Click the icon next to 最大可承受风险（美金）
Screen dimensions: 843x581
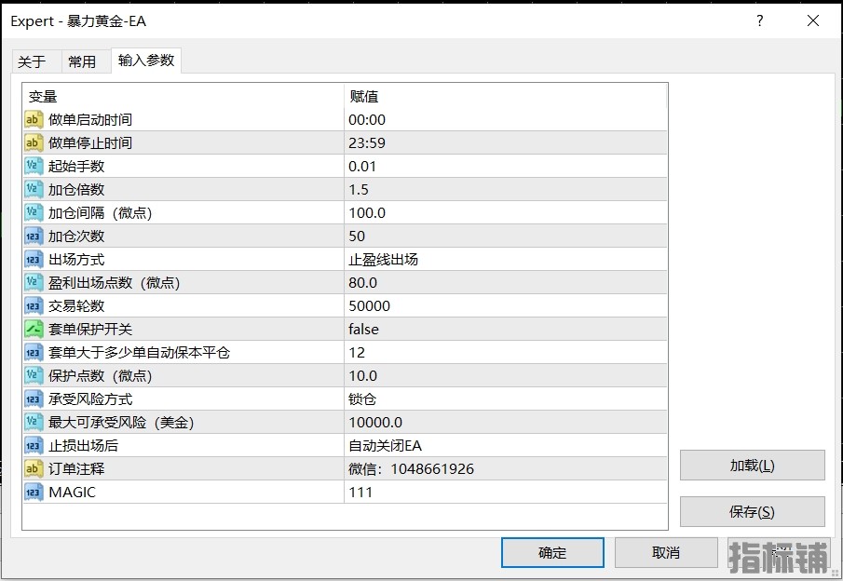tap(34, 423)
